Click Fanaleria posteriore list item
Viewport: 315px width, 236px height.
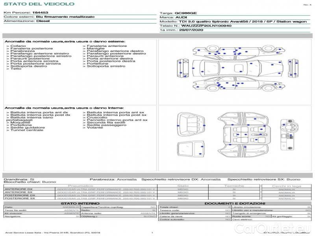[x=31, y=48]
